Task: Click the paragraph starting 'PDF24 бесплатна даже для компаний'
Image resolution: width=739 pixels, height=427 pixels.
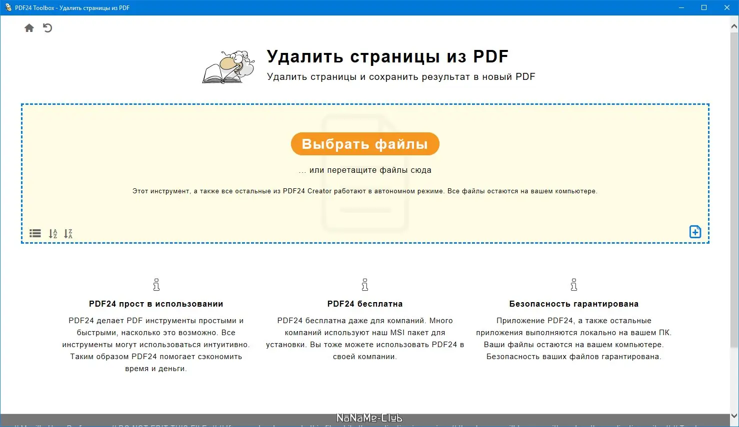Action: (365, 339)
